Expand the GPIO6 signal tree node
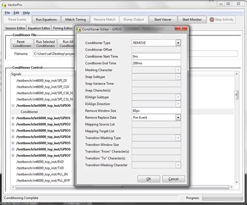Viewport: 247px width, 205px height. pos(13,149)
